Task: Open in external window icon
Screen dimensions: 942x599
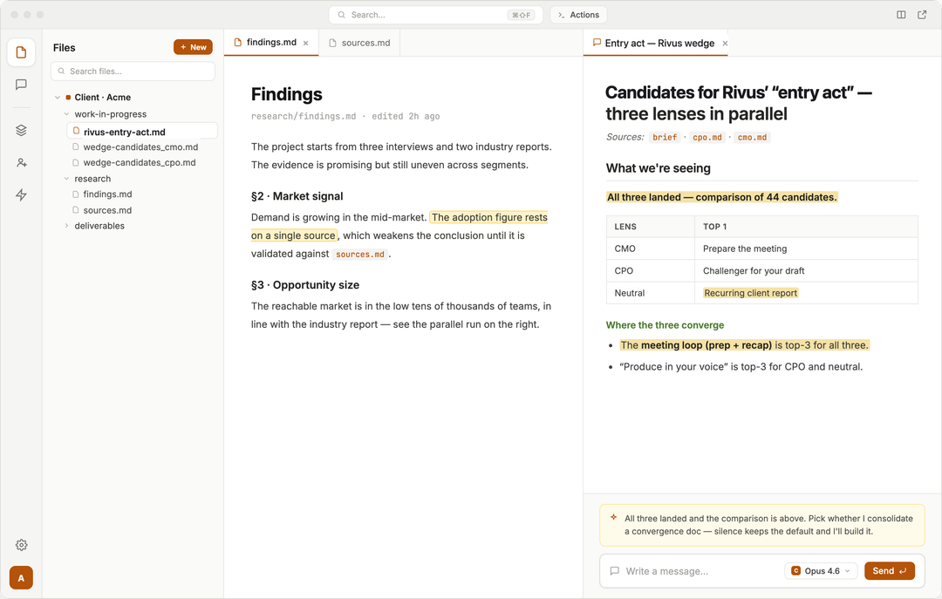Action: pyautogui.click(x=922, y=15)
